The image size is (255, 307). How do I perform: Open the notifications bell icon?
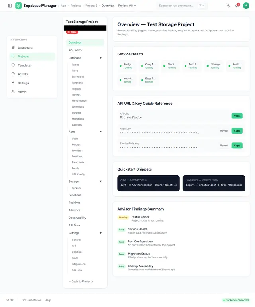[x=237, y=6]
